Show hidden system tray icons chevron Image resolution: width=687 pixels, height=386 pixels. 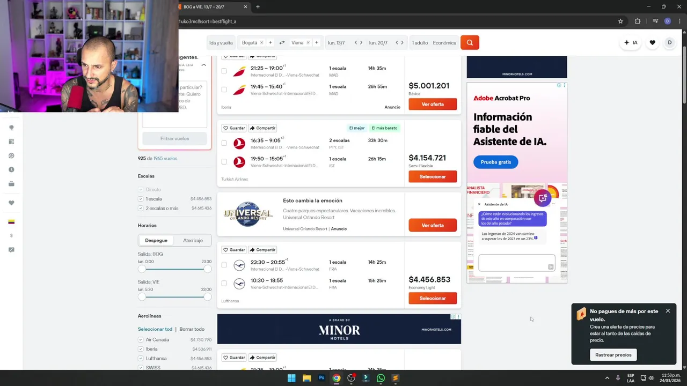point(607,378)
